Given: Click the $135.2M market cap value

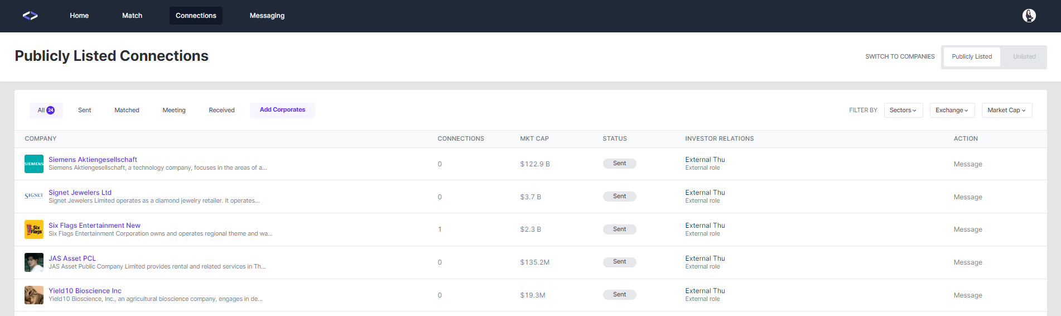Looking at the screenshot, I should (x=534, y=262).
